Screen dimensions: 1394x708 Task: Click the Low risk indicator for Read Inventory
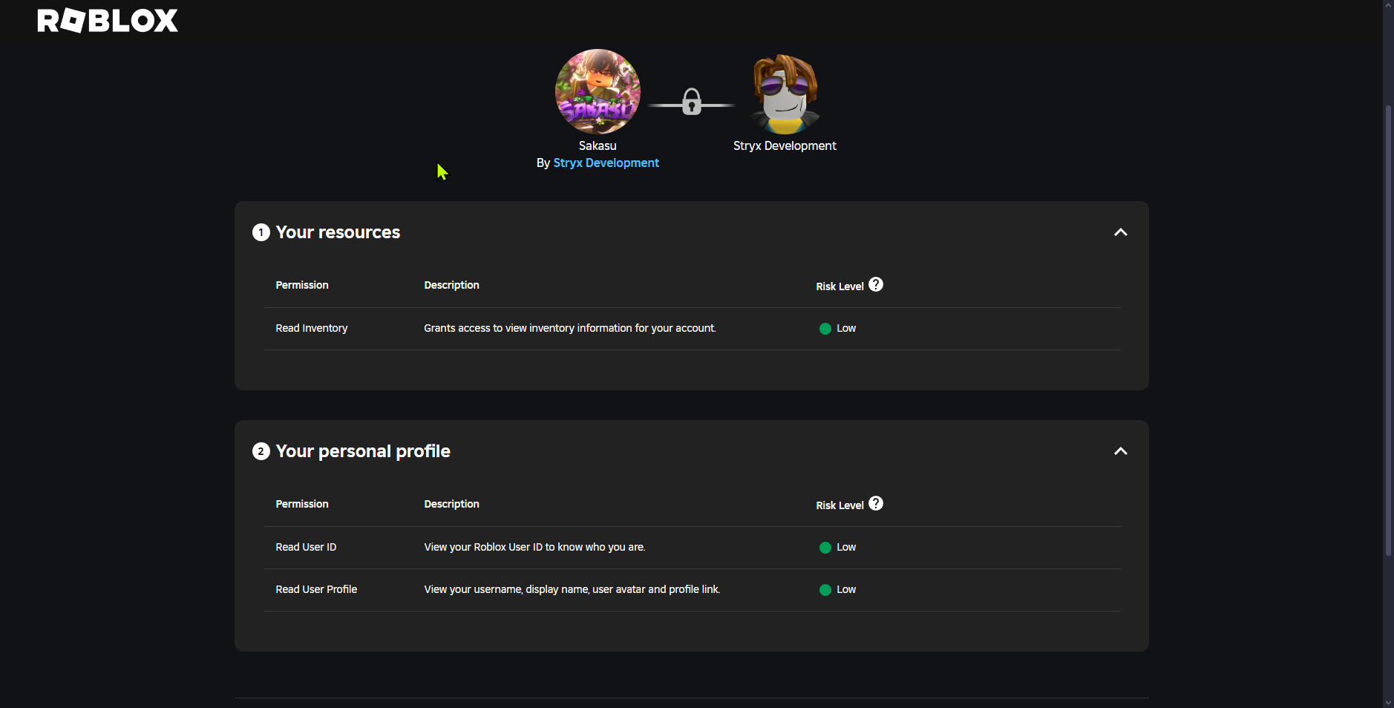837,328
